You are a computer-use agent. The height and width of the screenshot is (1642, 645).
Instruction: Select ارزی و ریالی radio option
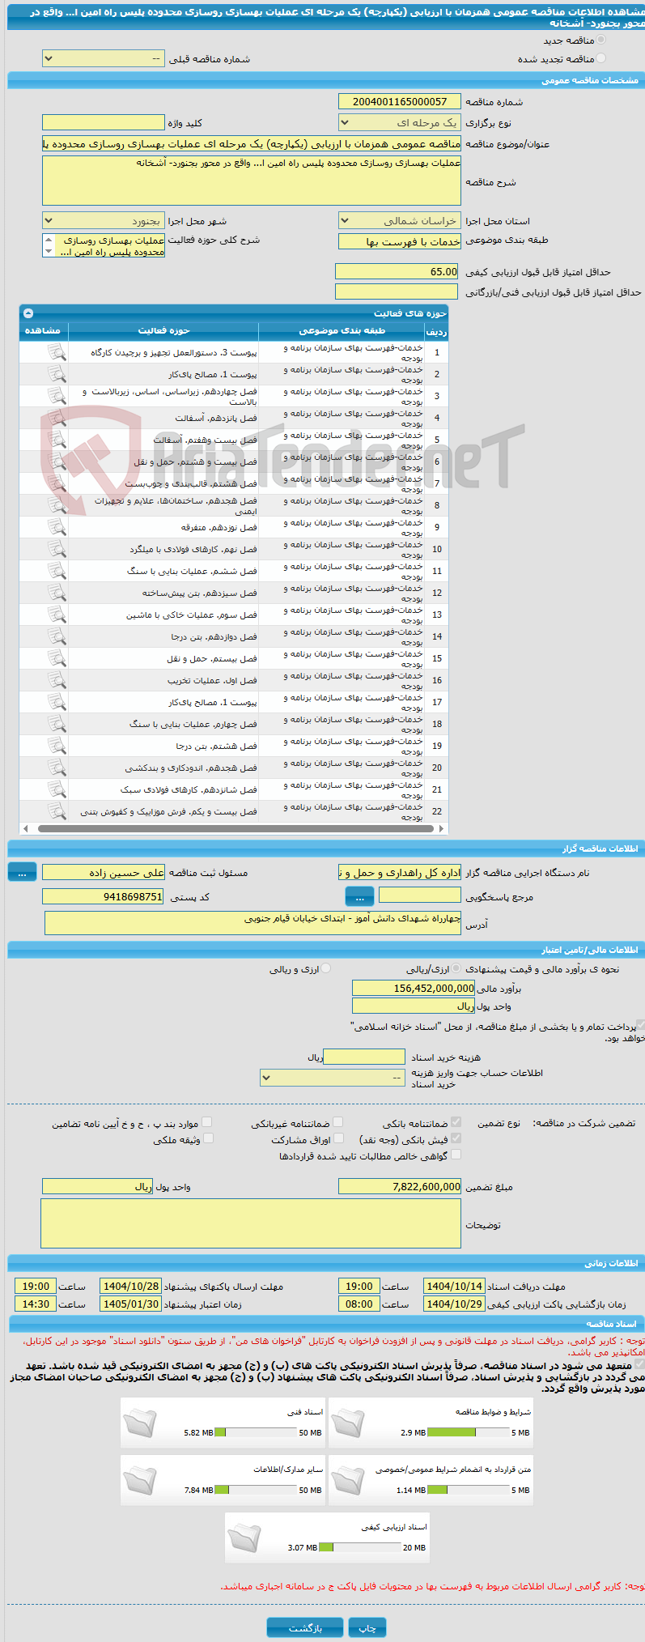pyautogui.click(x=326, y=968)
